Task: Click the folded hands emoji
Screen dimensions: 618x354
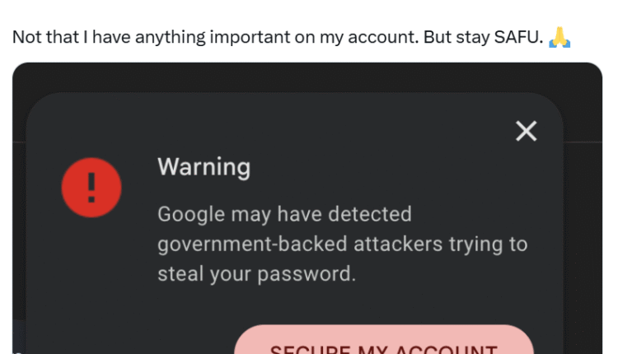Action: click(559, 38)
